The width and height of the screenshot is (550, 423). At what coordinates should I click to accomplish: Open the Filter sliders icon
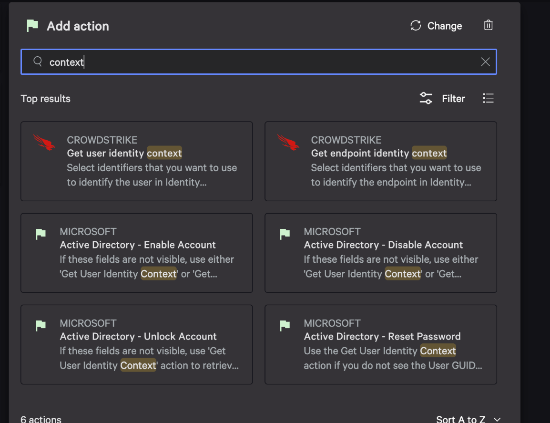pos(426,98)
